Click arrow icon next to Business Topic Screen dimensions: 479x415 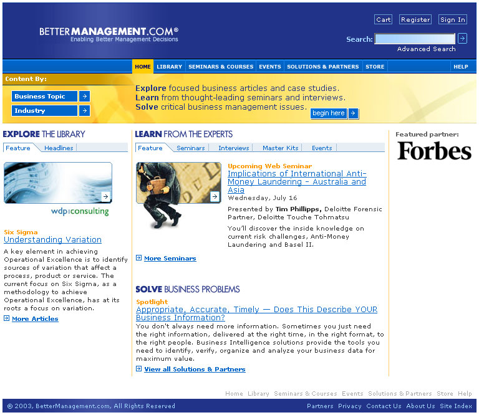(x=85, y=96)
